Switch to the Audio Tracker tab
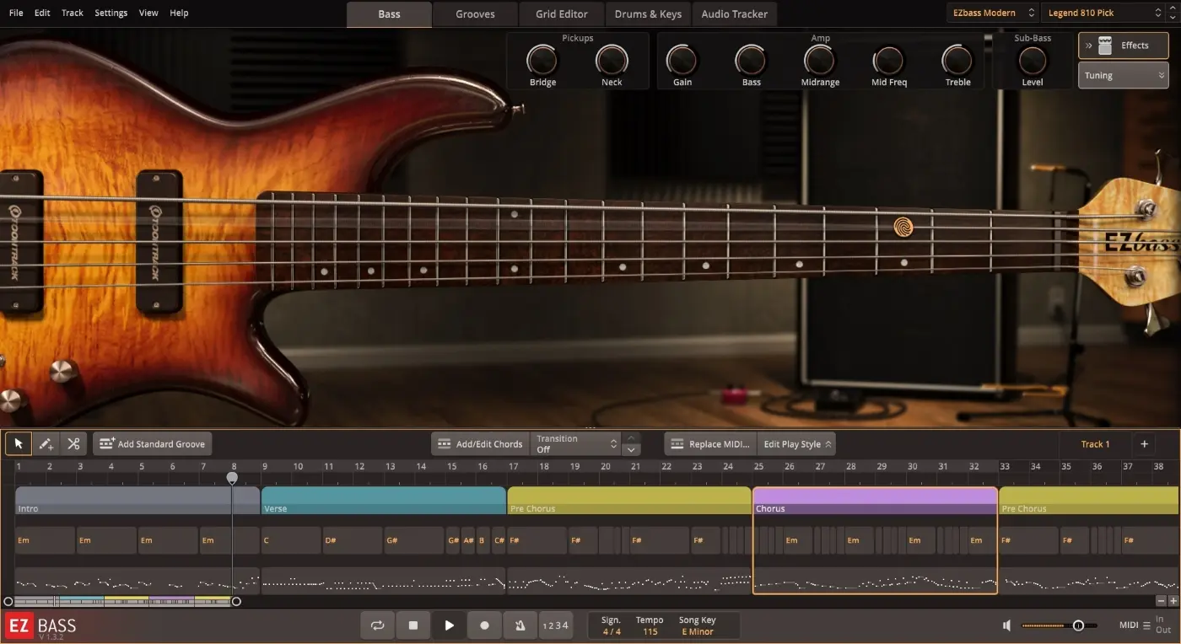The image size is (1181, 644). pyautogui.click(x=735, y=14)
